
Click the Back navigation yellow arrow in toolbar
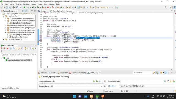107,7
